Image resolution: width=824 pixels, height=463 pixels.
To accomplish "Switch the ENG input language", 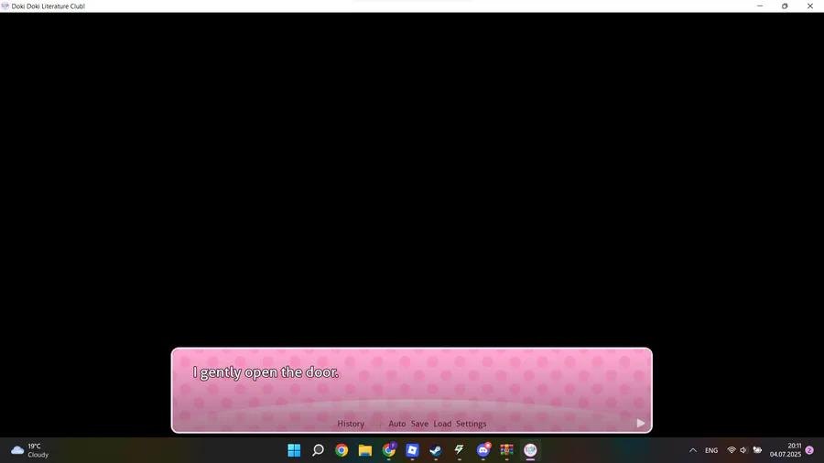I will click(x=711, y=450).
